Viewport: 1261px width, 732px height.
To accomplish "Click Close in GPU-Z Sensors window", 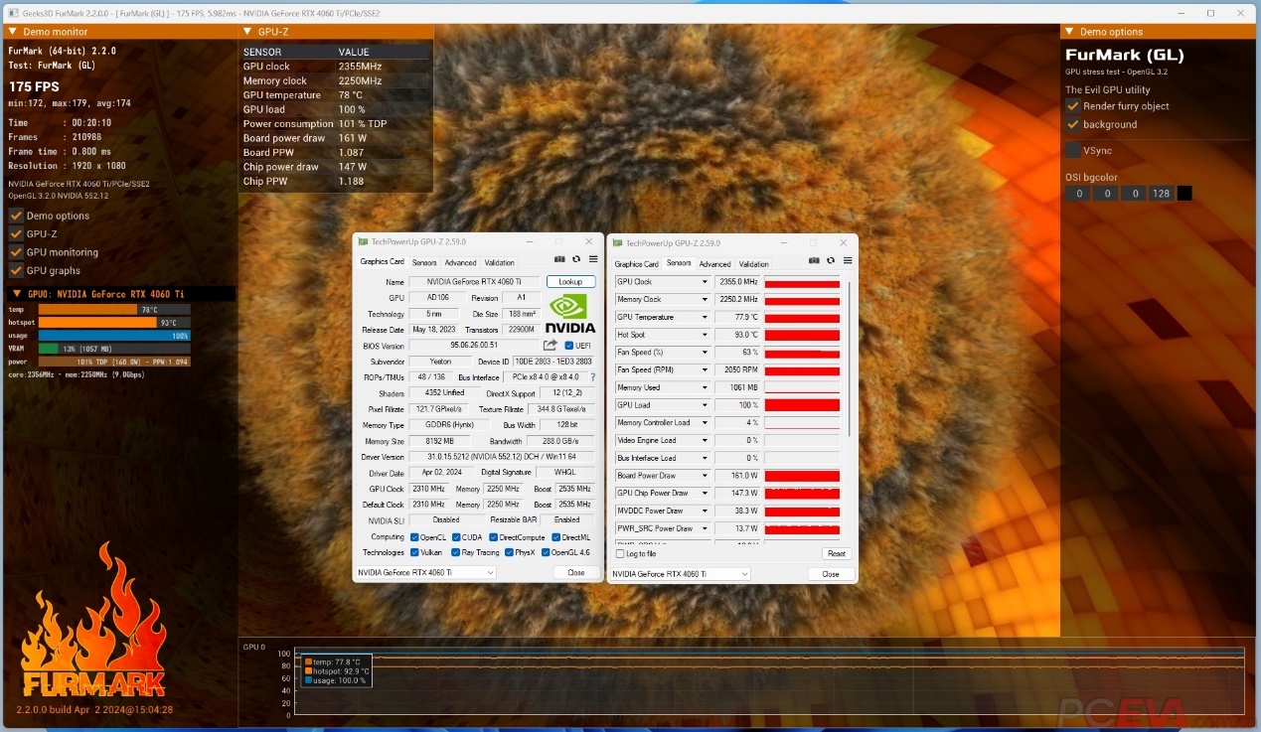I will 831,574.
